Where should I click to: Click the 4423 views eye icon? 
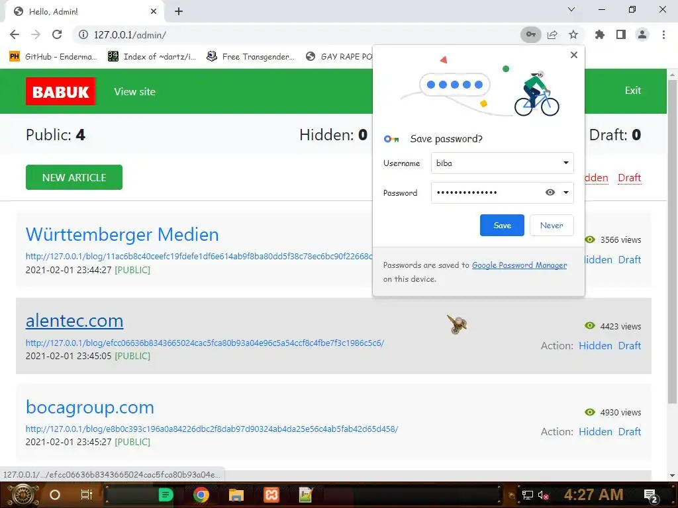tap(590, 325)
